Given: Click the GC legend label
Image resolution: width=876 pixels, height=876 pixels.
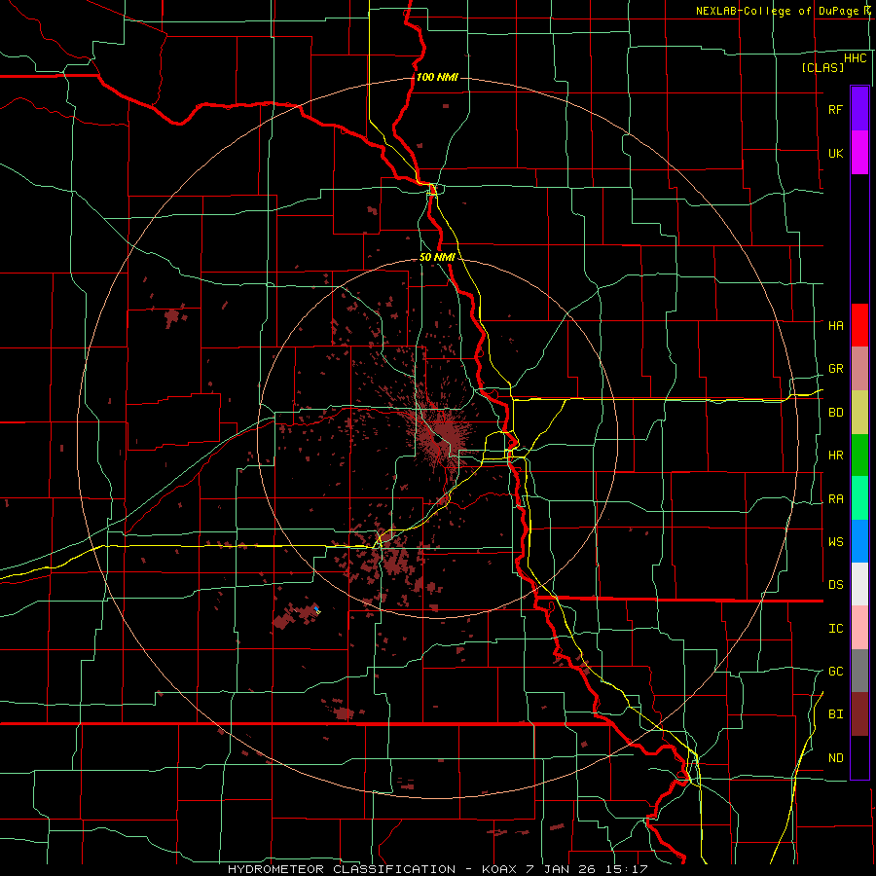Looking at the screenshot, I should [835, 671].
